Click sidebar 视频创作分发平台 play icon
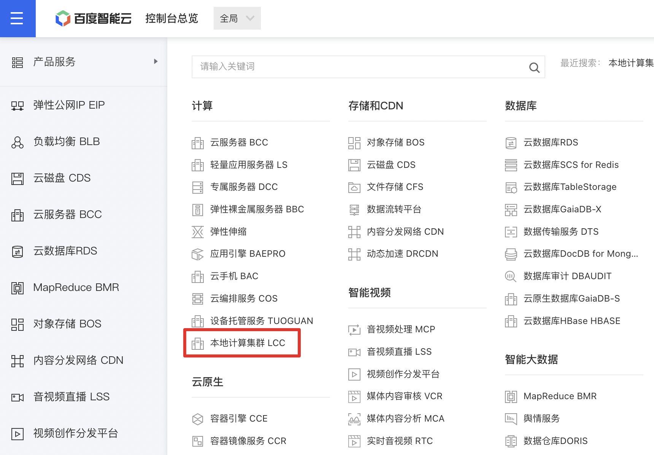This screenshot has height=455, width=654. pos(17,434)
